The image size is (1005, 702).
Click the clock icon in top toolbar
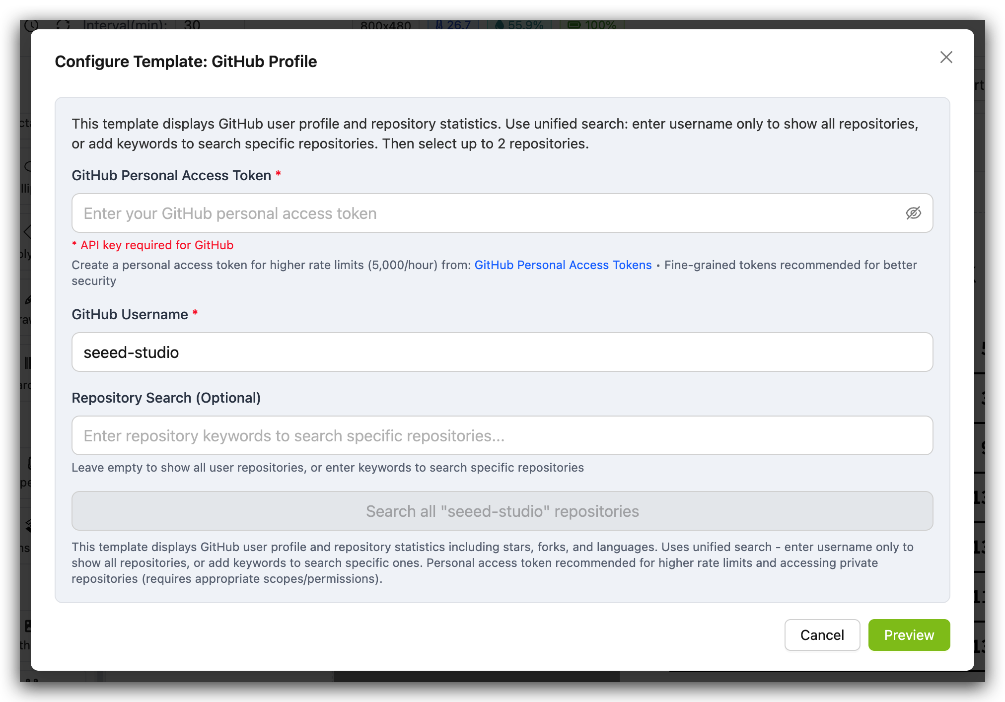click(32, 25)
